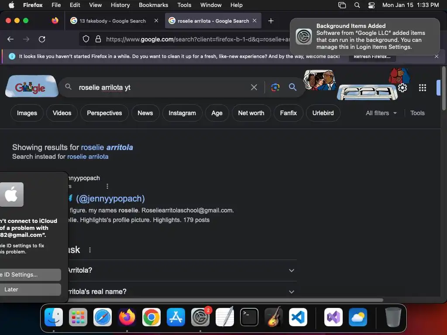447x335 pixels.
Task: Close the 'roselie arrilota' tab
Action: (x=254, y=21)
